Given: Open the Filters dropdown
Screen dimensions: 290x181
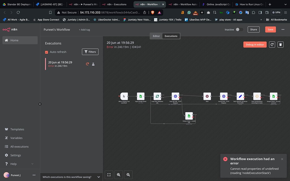Looking at the screenshot, I should click(x=90, y=52).
